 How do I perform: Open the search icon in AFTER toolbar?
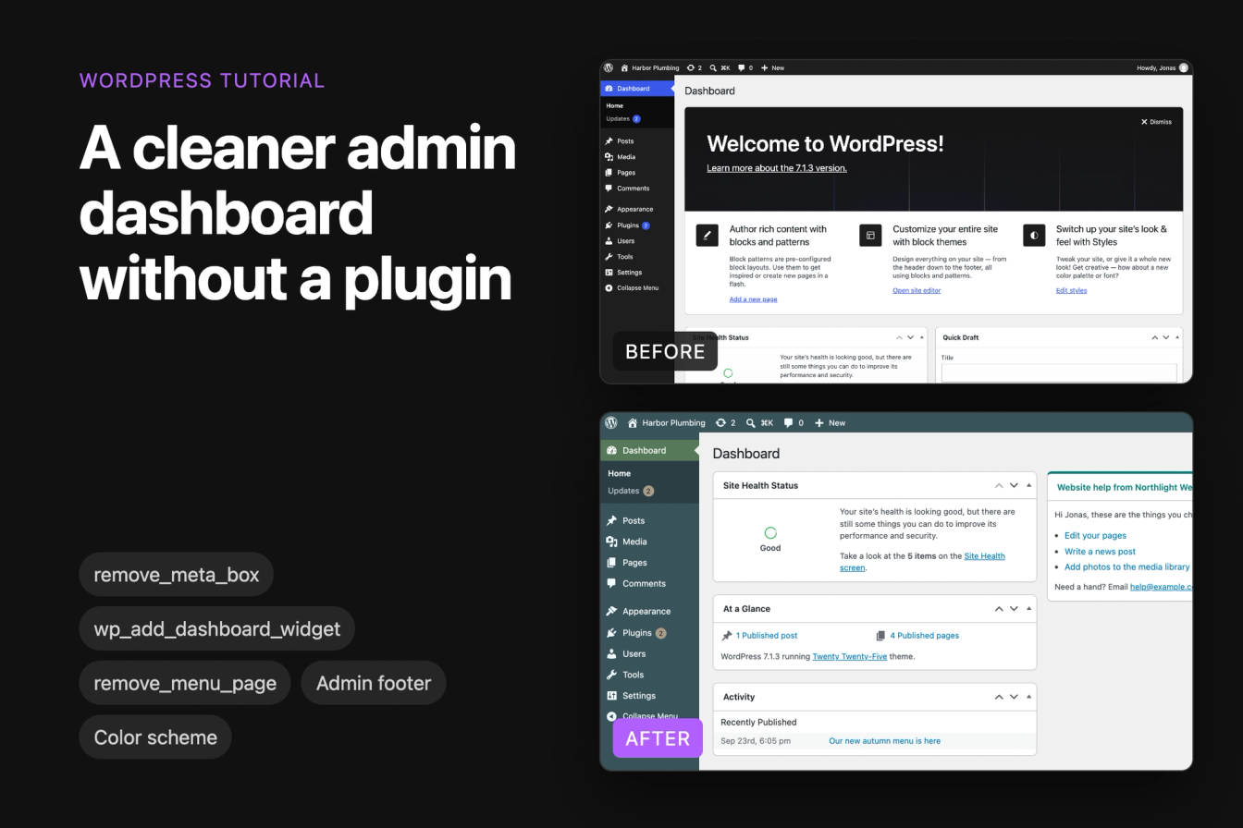click(751, 423)
